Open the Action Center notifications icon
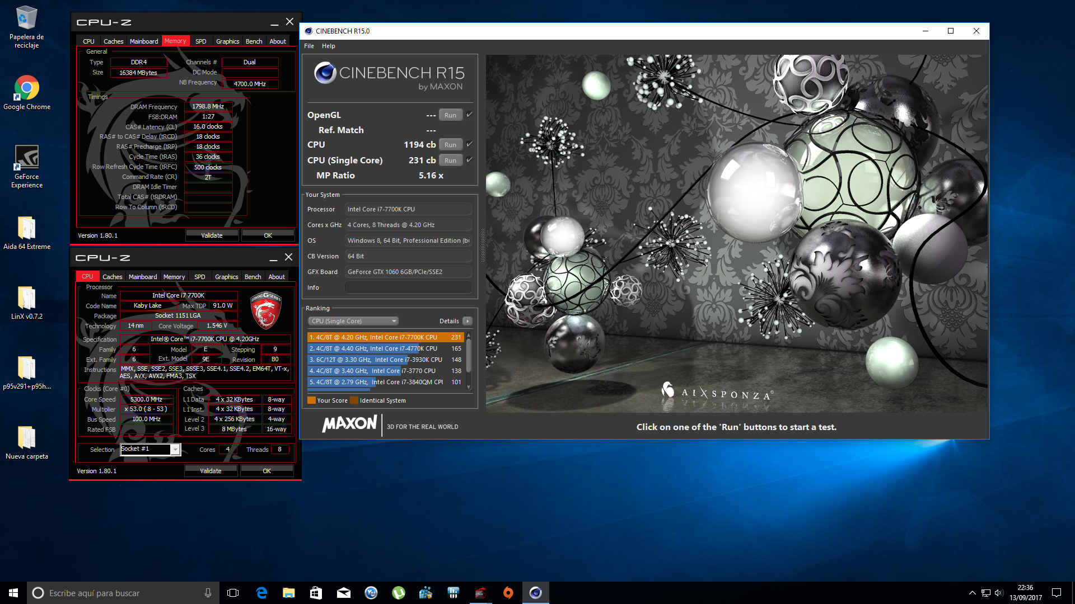Screen dimensions: 1075x604 1057,593
